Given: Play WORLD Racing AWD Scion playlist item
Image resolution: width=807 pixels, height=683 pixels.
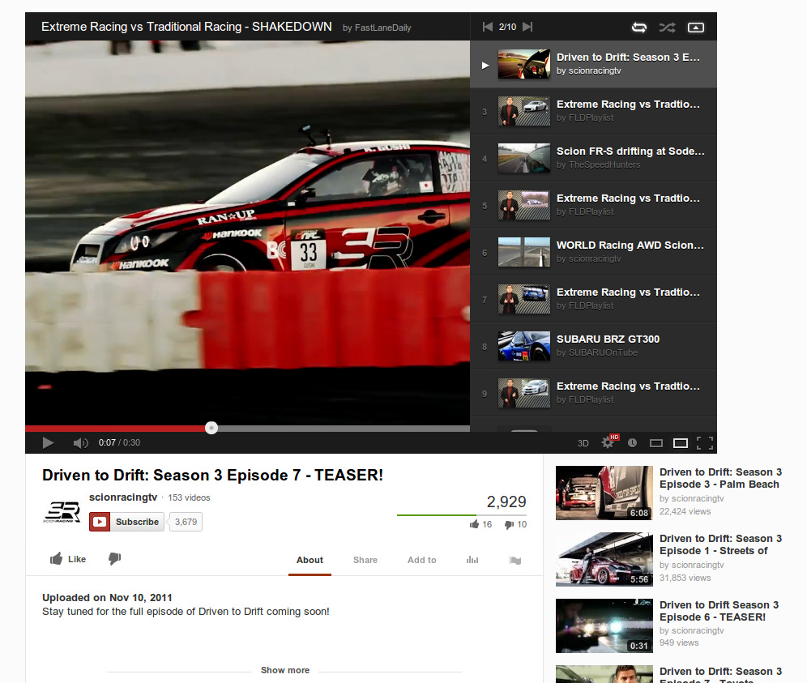Looking at the screenshot, I should click(x=593, y=252).
